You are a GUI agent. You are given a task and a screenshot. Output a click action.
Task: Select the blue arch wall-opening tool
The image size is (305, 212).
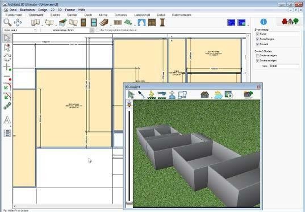tap(141, 23)
